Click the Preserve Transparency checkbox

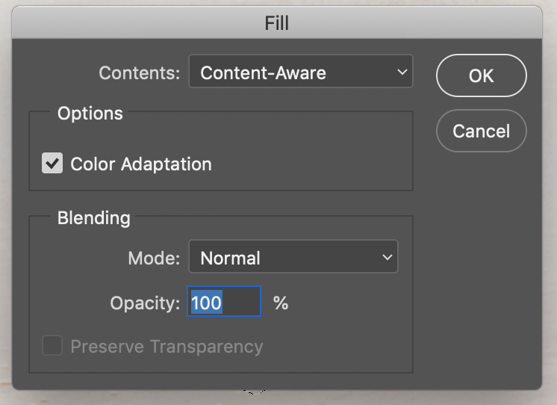pos(52,346)
